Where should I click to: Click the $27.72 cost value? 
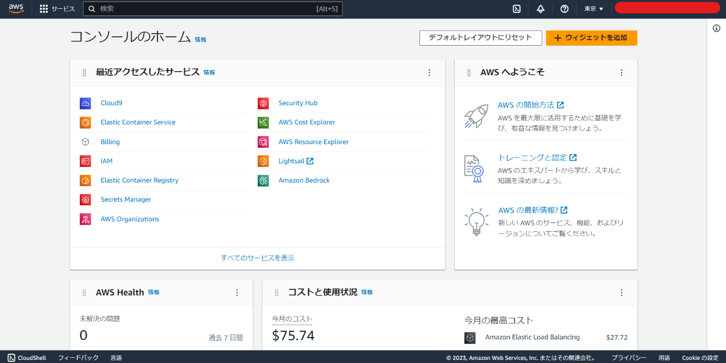click(617, 338)
